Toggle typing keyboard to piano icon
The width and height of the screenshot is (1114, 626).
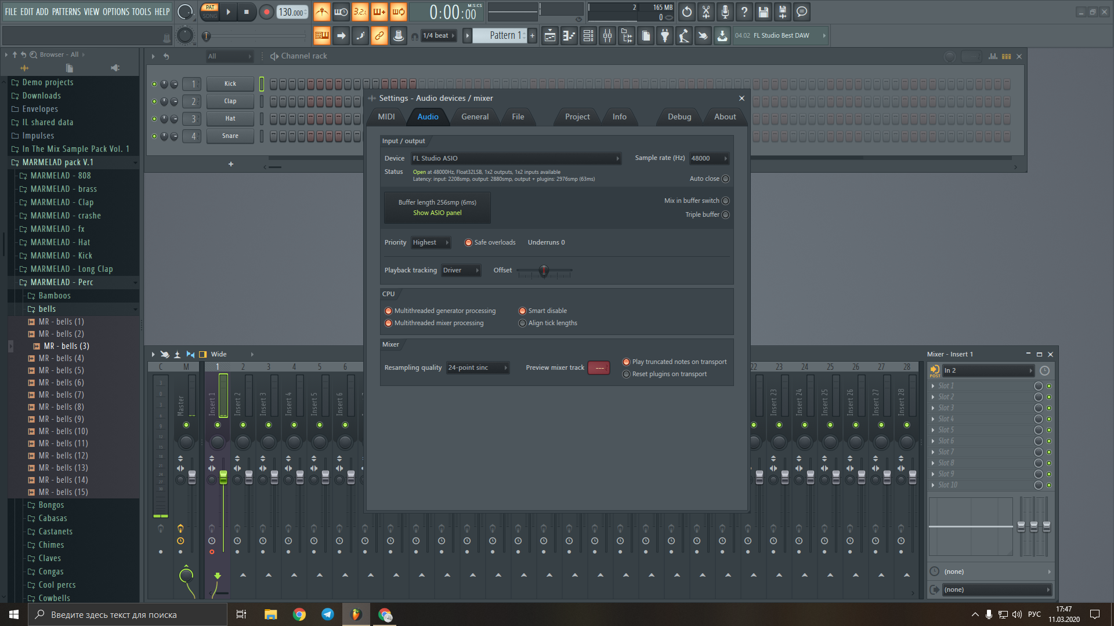pos(321,36)
